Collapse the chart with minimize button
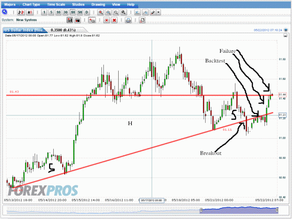Viewport: 292px width, 219px height. (x=285, y=35)
